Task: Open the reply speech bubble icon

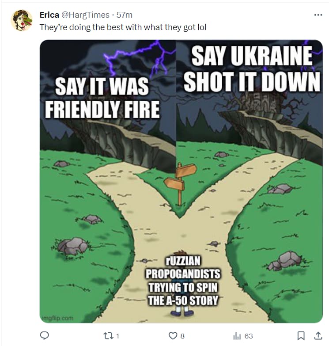Action: pyautogui.click(x=44, y=336)
